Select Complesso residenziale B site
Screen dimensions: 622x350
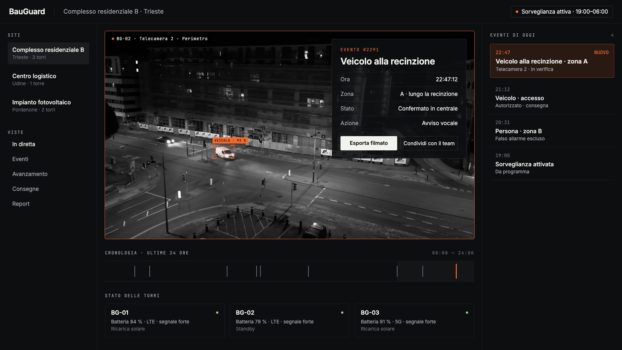[48, 53]
